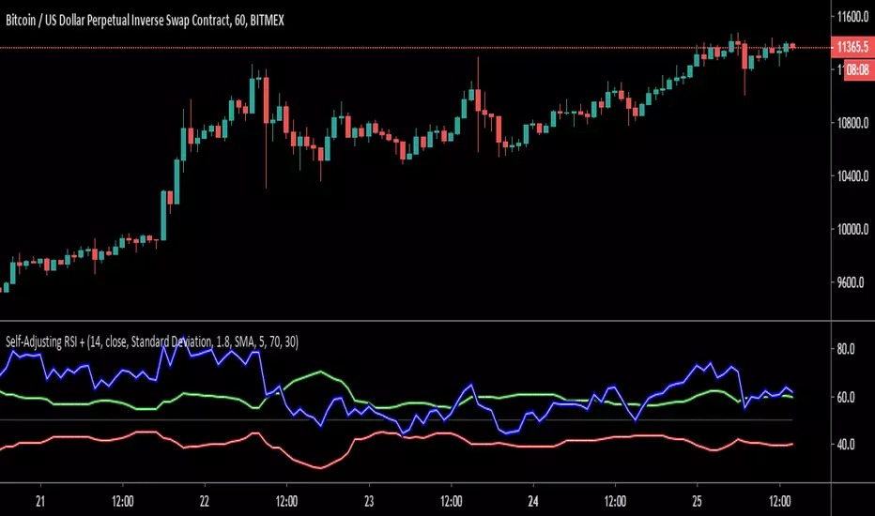Click the 12:00 label between 22 and 23

pyautogui.click(x=286, y=501)
